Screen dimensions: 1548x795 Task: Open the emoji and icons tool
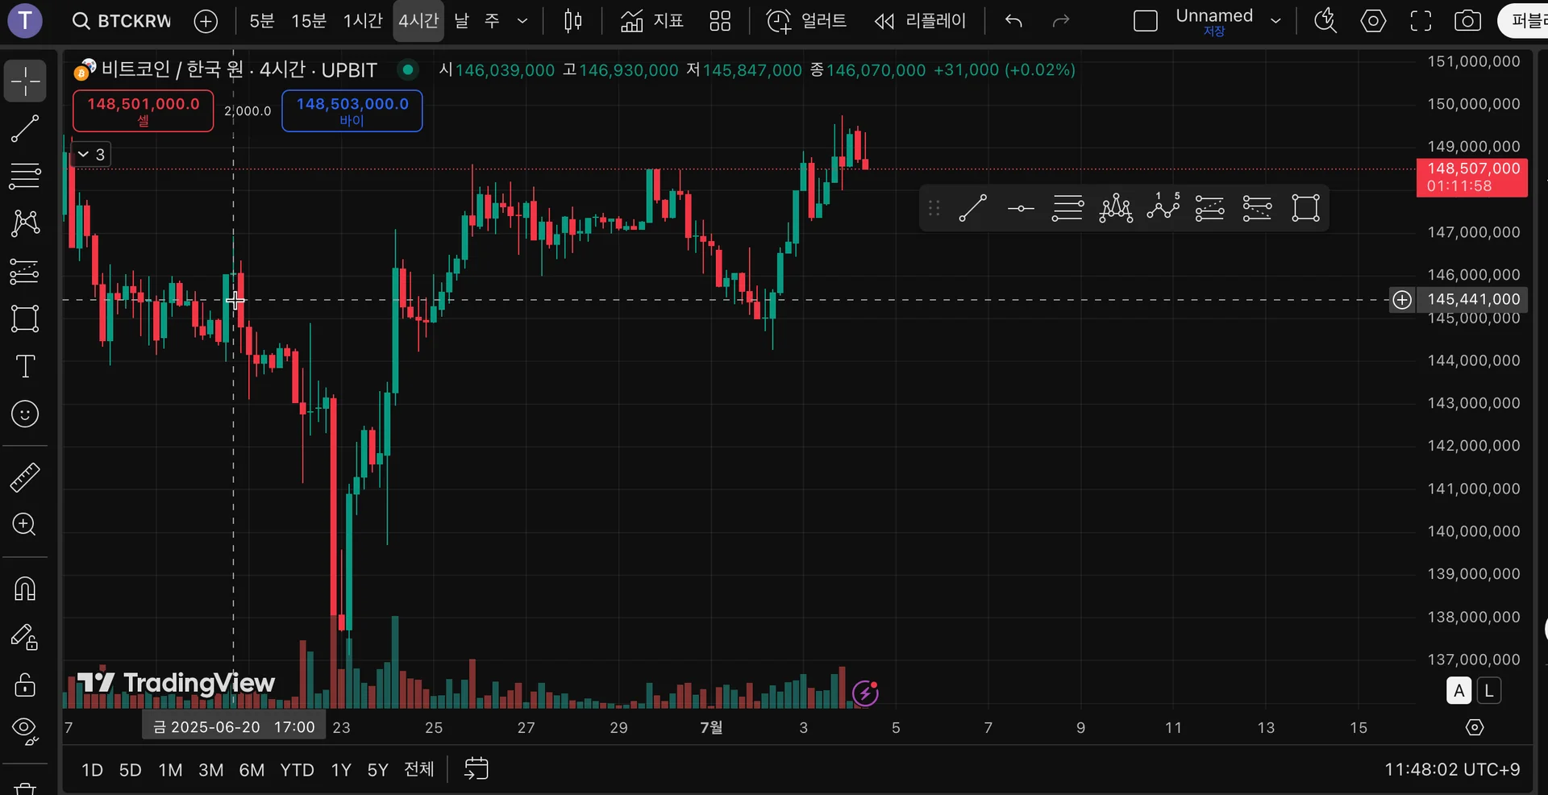click(x=25, y=414)
